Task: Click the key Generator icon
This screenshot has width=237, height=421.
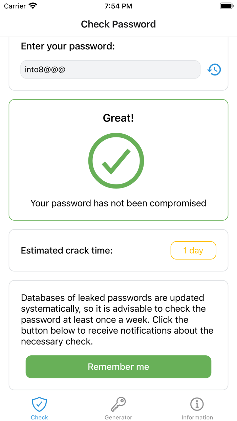Action: [x=118, y=404]
